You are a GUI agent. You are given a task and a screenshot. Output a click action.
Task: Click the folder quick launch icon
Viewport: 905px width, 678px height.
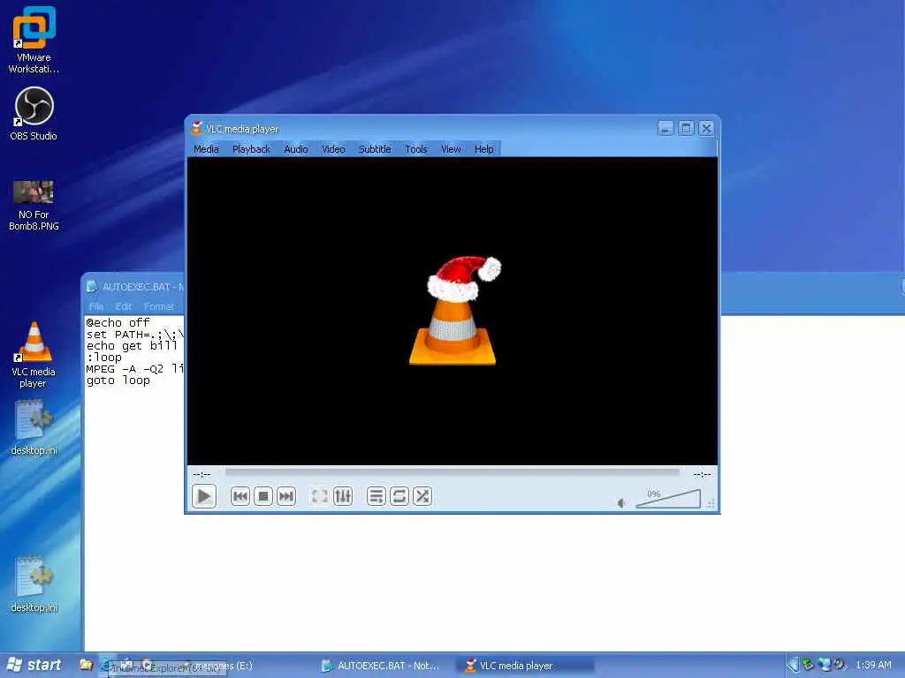[86, 666]
